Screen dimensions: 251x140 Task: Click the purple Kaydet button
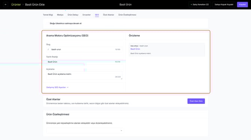[x=242, y=4]
